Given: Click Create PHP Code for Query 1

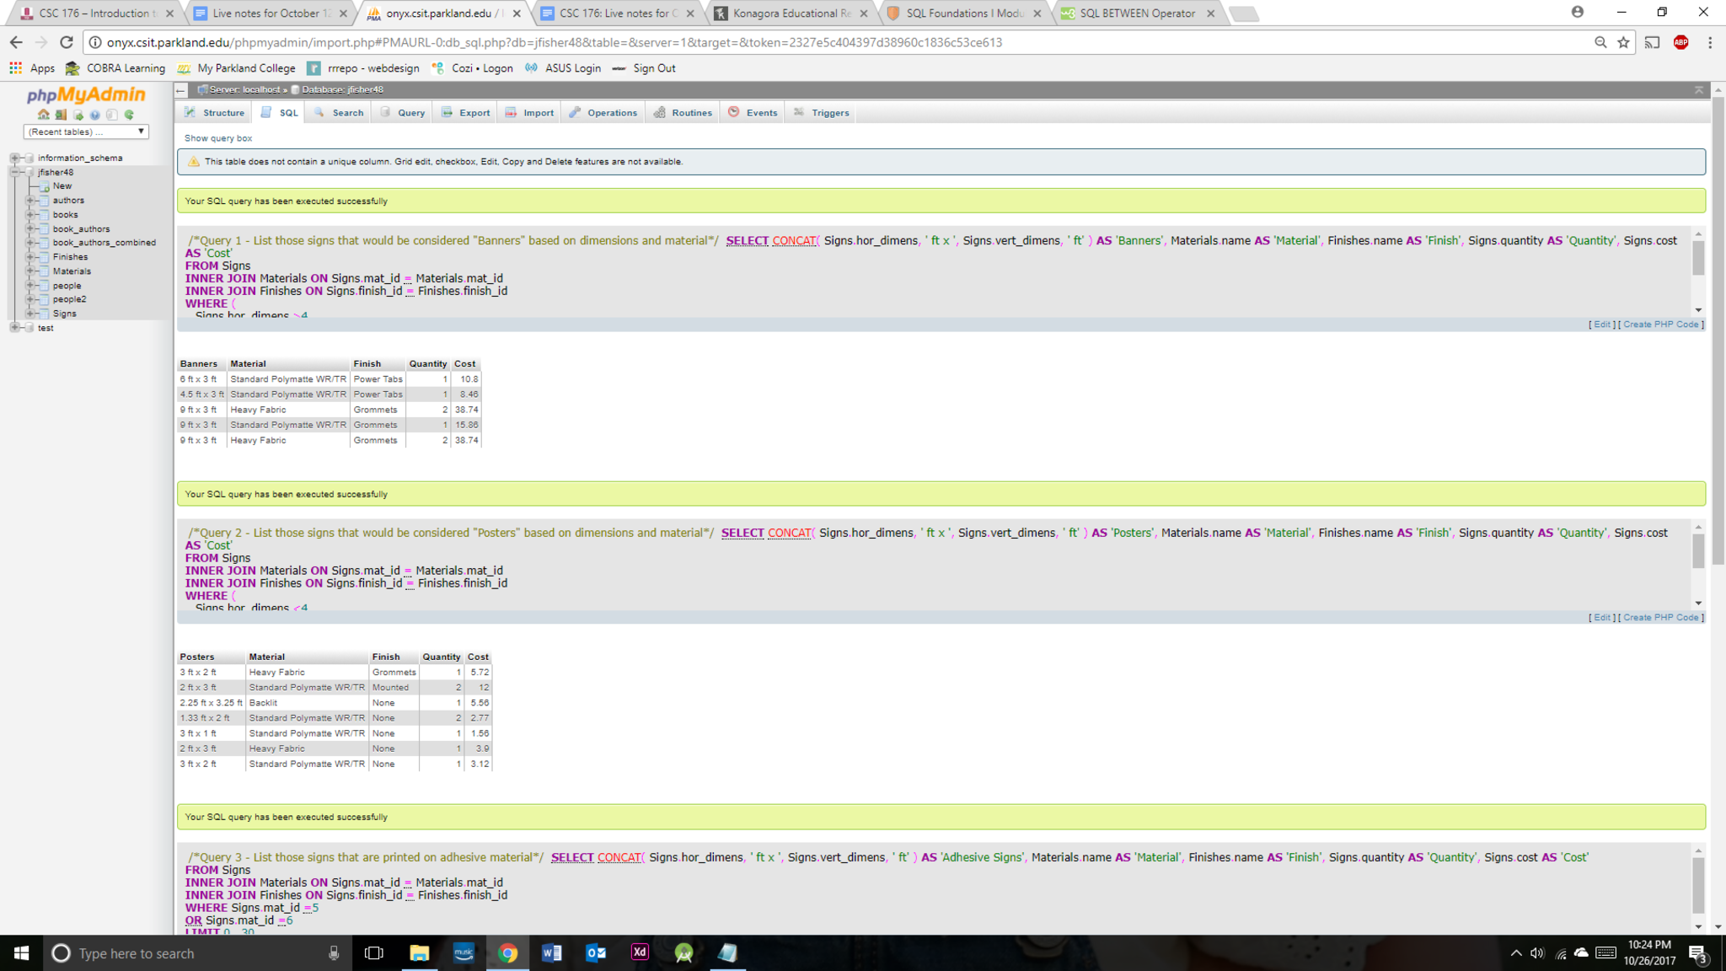Looking at the screenshot, I should click(x=1660, y=325).
